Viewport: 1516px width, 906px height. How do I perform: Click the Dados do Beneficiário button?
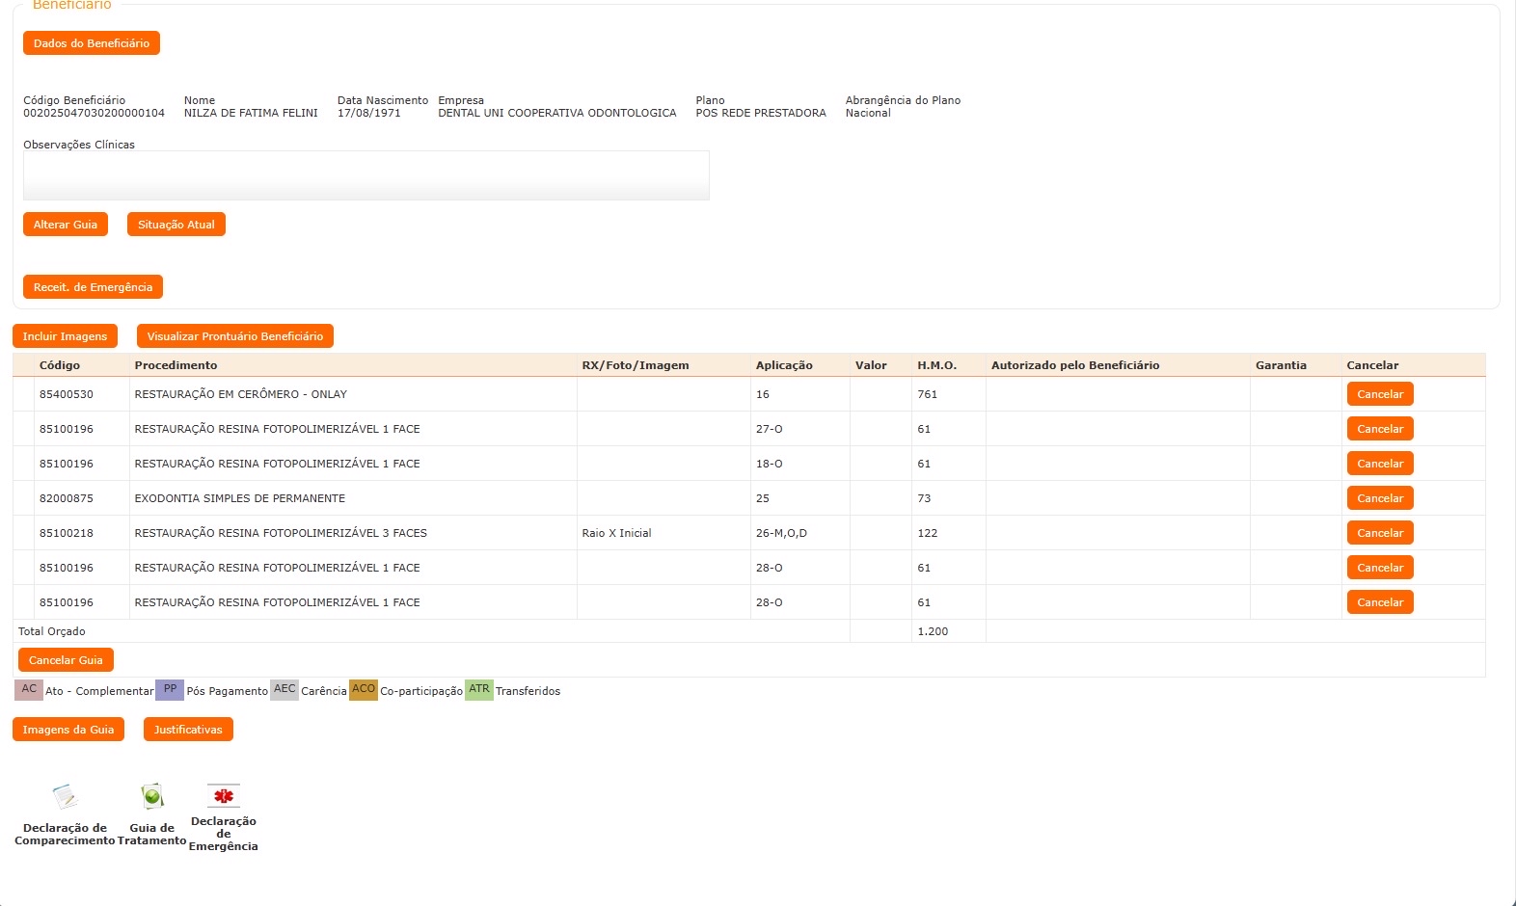coord(92,43)
